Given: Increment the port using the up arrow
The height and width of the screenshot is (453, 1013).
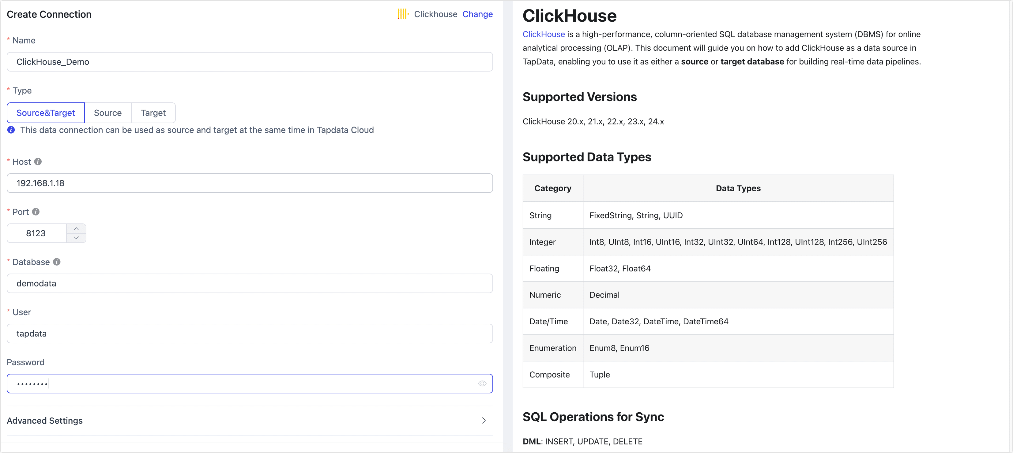Looking at the screenshot, I should (x=76, y=228).
